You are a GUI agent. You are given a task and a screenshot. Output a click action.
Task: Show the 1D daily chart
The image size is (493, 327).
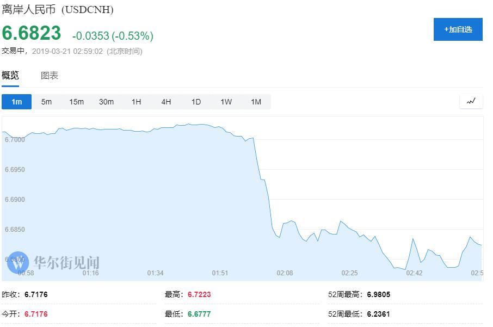196,102
